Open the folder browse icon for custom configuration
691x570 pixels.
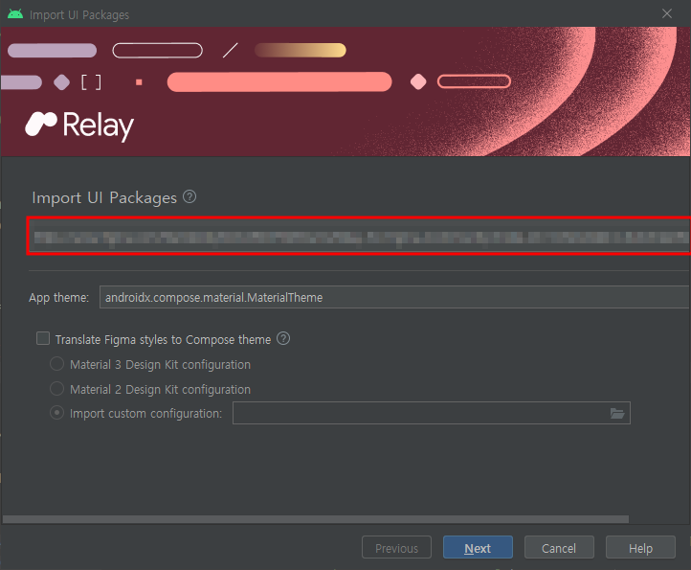[617, 414]
